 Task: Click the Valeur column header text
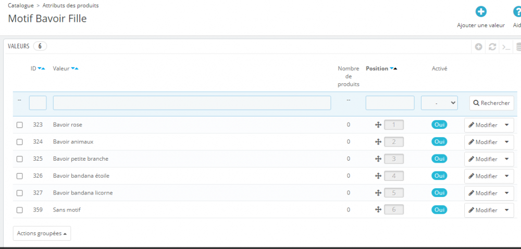(x=61, y=68)
